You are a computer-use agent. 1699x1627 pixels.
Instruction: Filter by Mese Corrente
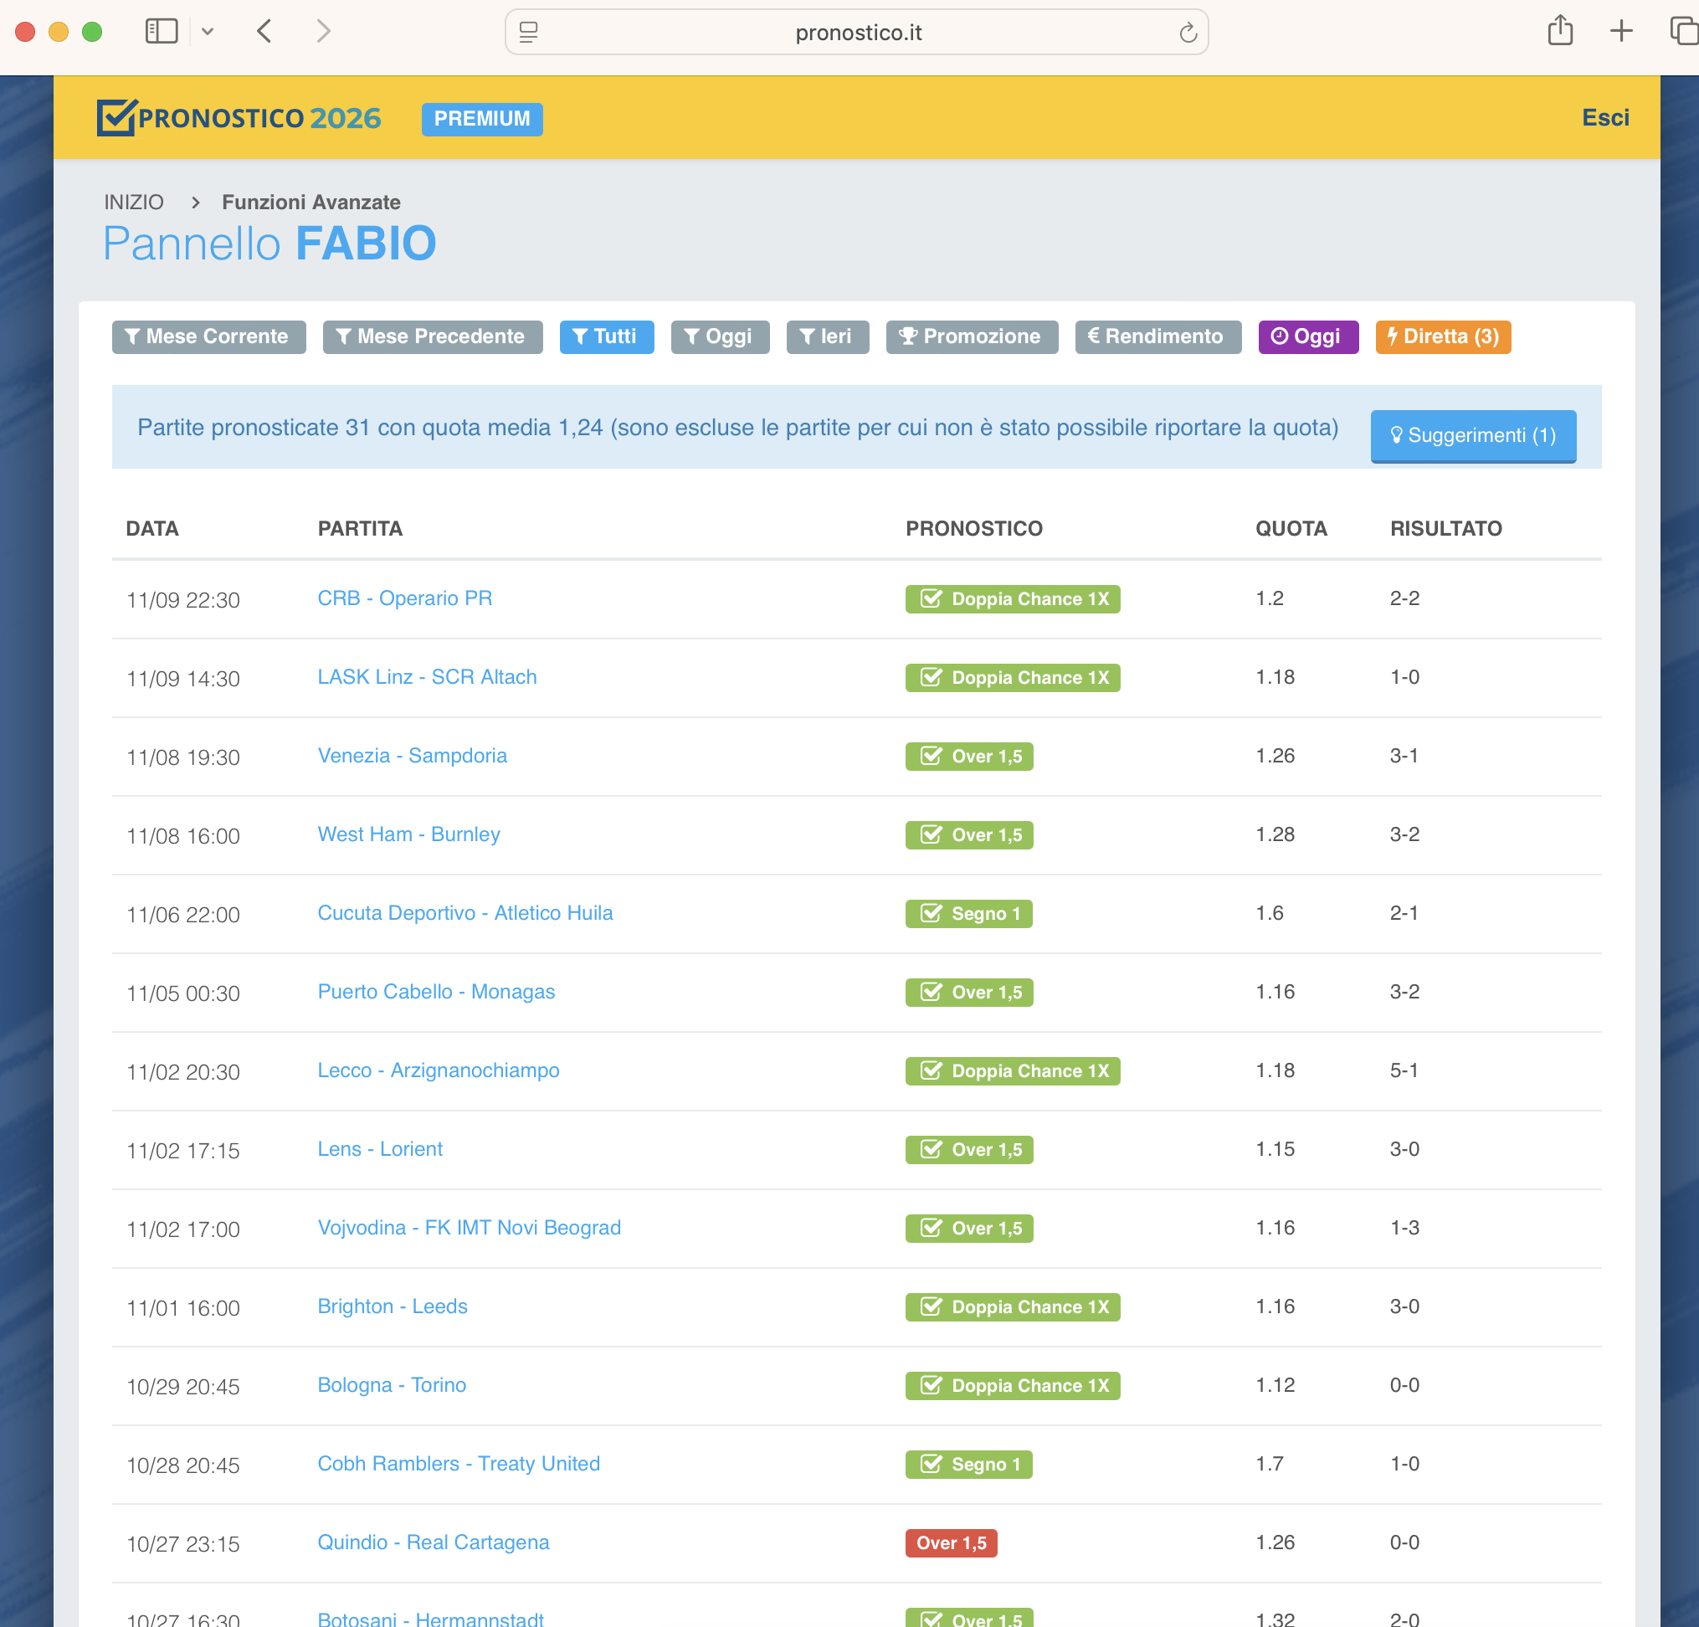(208, 336)
